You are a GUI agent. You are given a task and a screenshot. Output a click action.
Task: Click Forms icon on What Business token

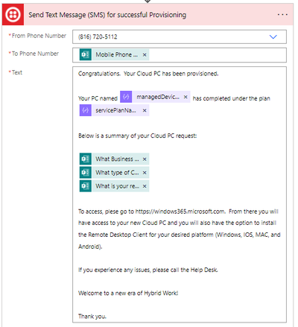86,159
